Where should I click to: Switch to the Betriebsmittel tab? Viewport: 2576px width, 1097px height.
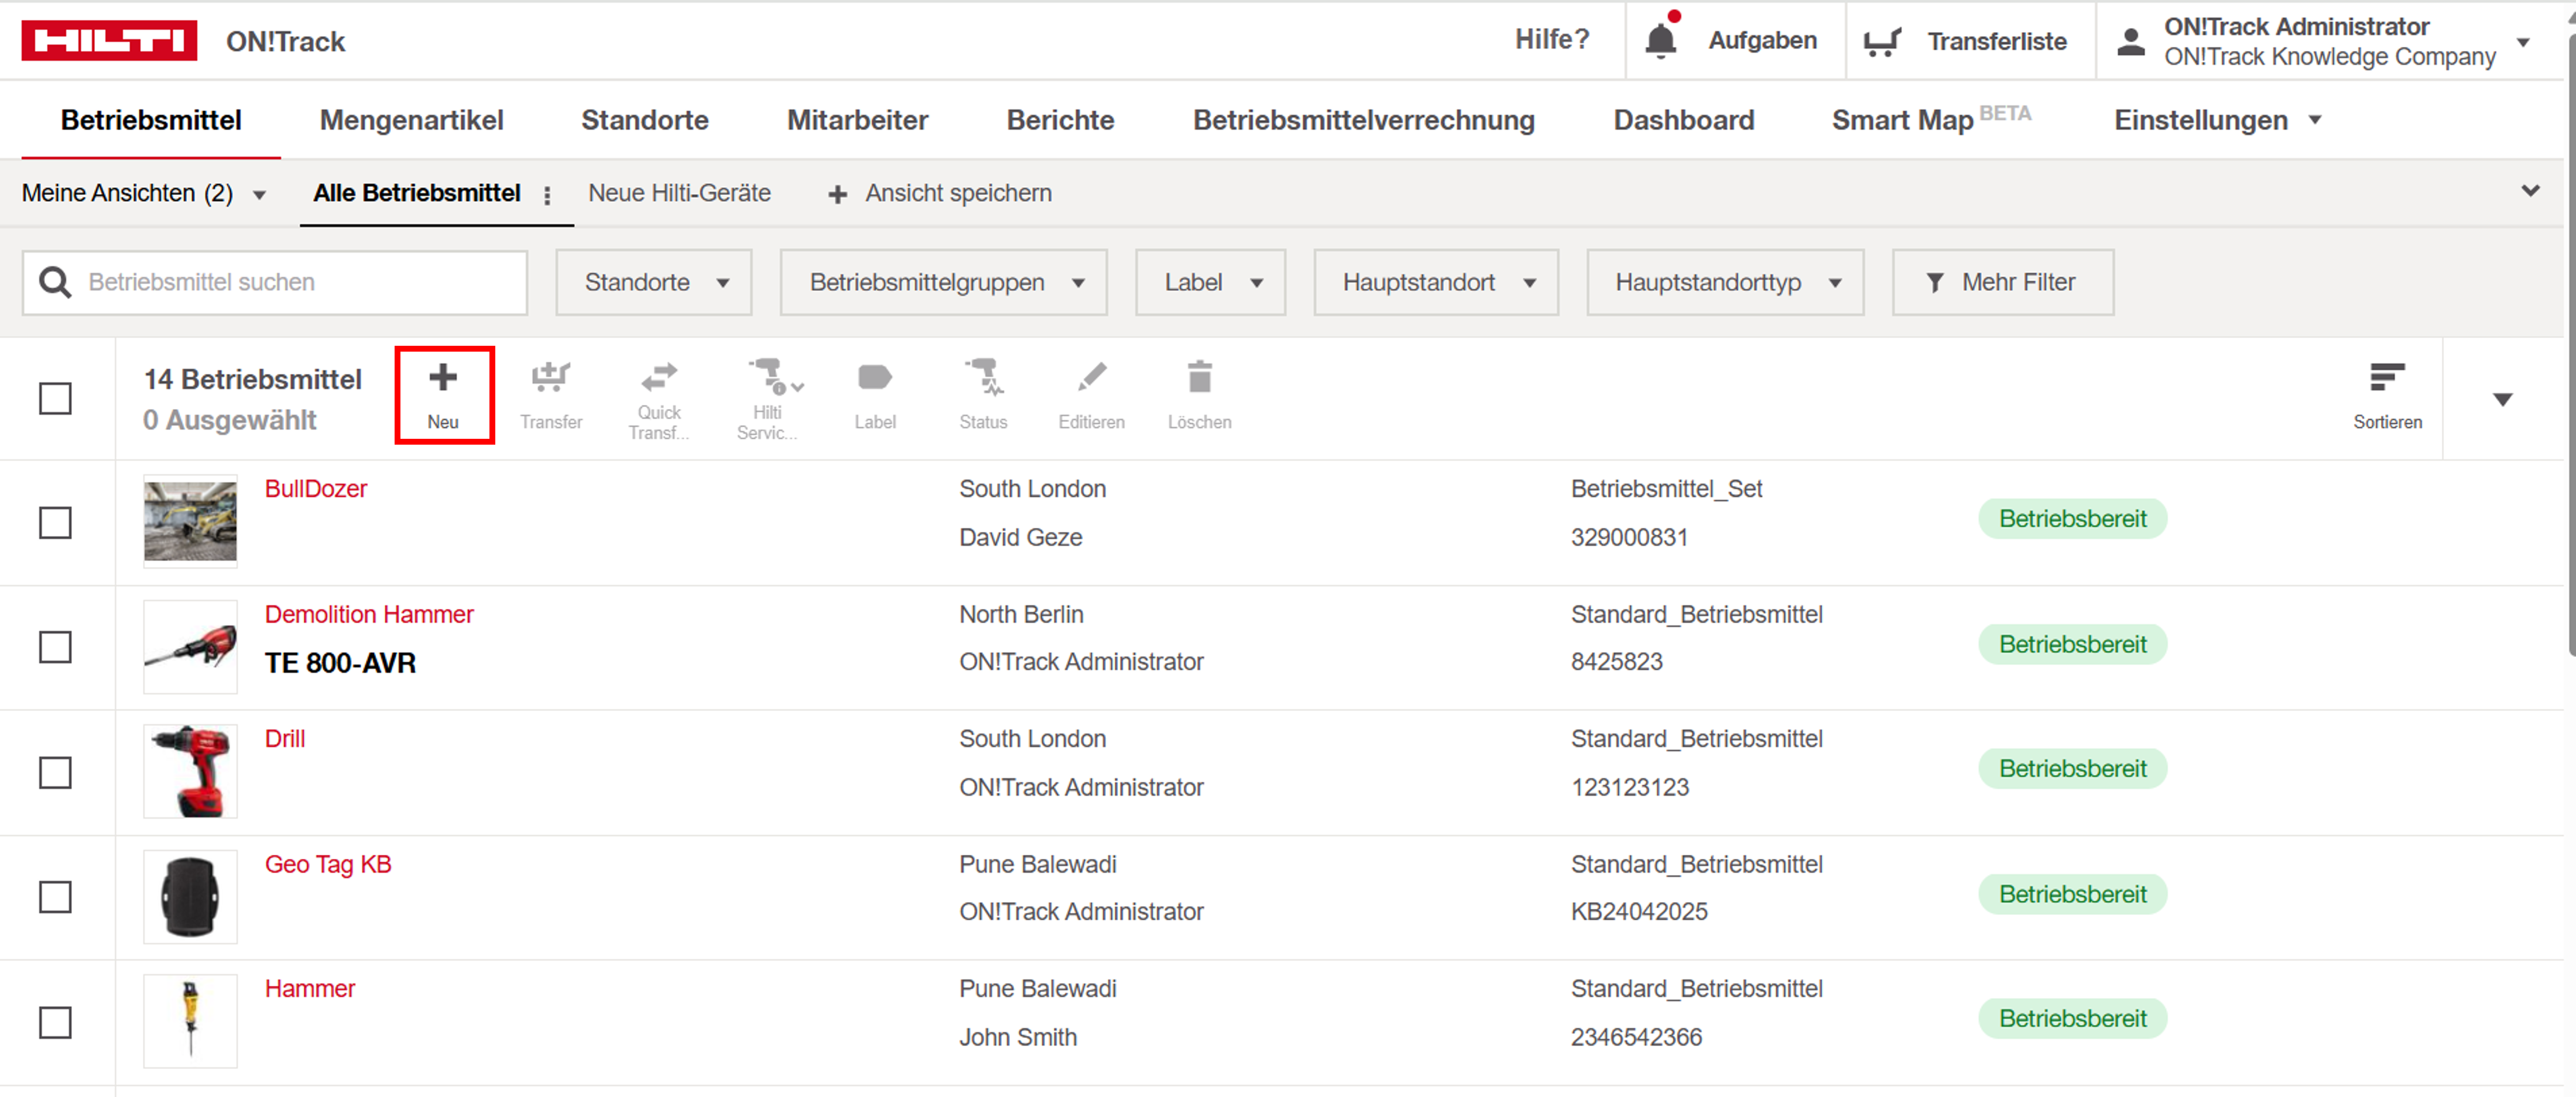[x=151, y=121]
